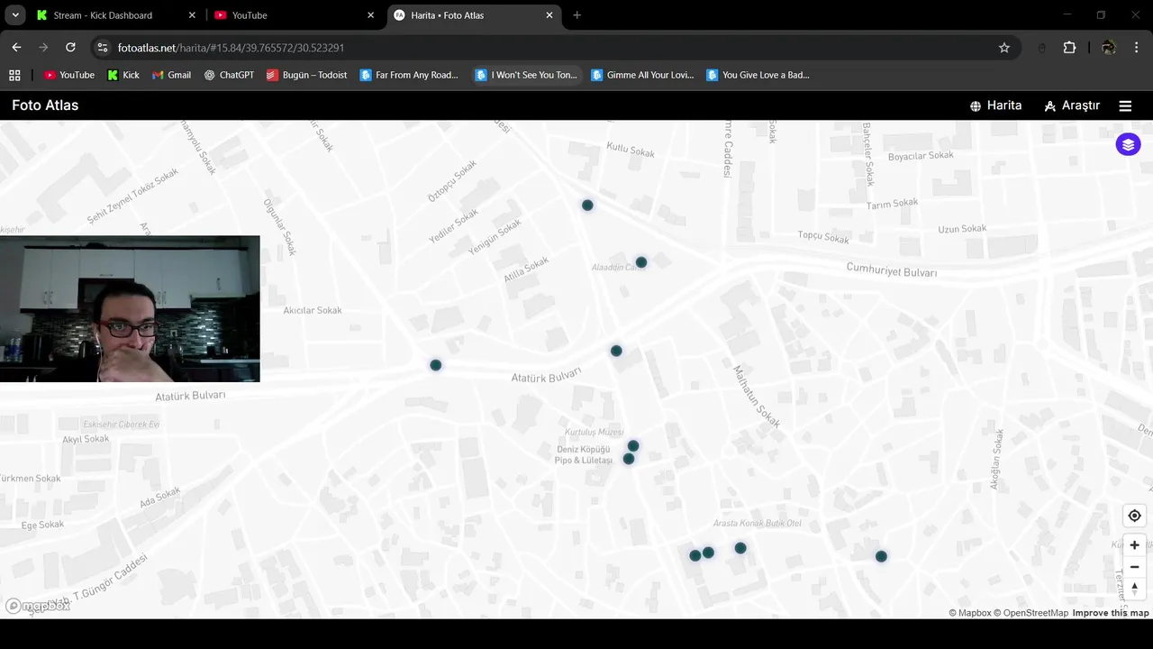Open the ChatGPT bookmark

point(229,75)
